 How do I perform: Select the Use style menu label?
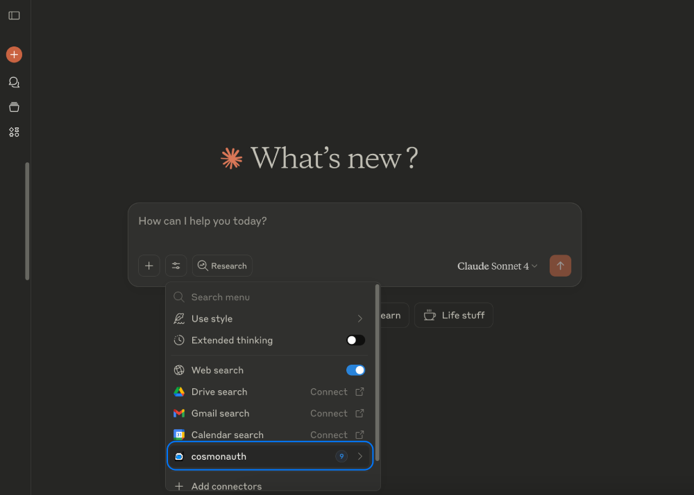[x=212, y=319]
